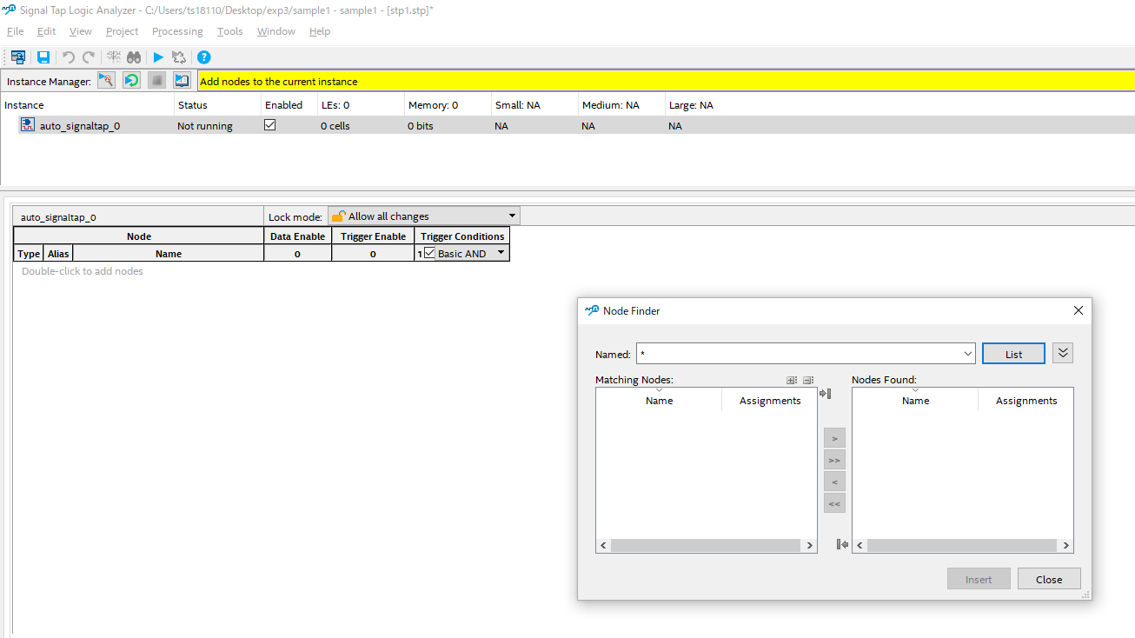Open the View menu
The height and width of the screenshot is (638, 1135).
tap(81, 31)
